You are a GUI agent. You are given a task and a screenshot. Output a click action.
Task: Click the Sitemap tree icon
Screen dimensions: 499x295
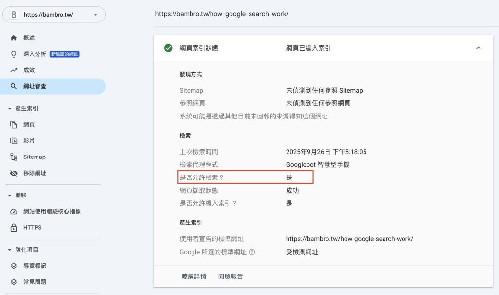point(14,157)
